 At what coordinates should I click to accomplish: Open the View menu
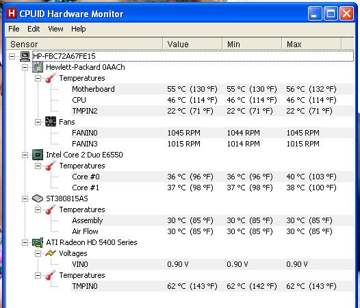(x=55, y=29)
